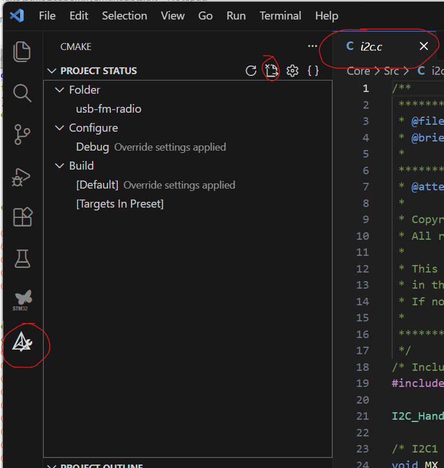Open the CMake Tools sidebar view

(x=22, y=343)
